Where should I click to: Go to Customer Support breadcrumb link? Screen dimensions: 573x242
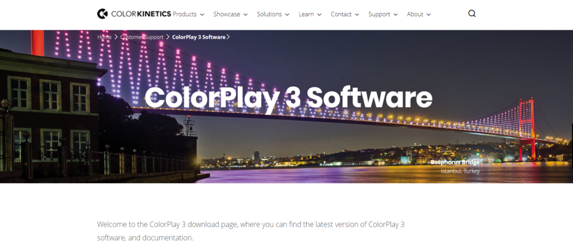[x=142, y=37]
